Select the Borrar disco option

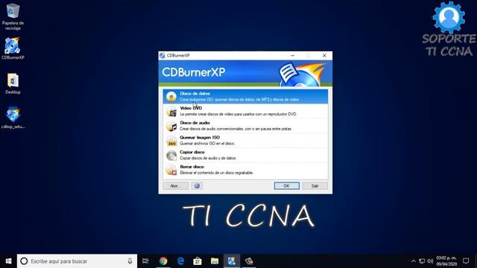coord(245,170)
